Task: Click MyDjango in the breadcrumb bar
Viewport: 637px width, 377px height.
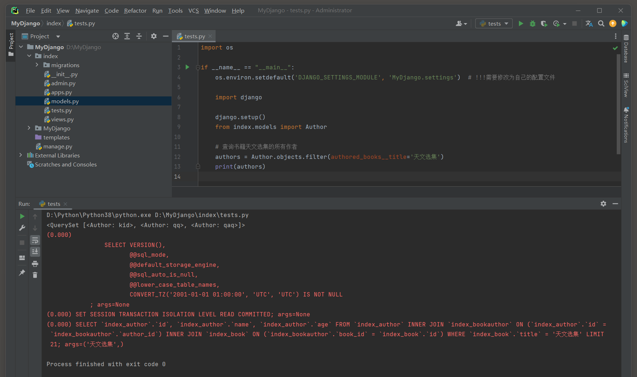Action: click(26, 23)
